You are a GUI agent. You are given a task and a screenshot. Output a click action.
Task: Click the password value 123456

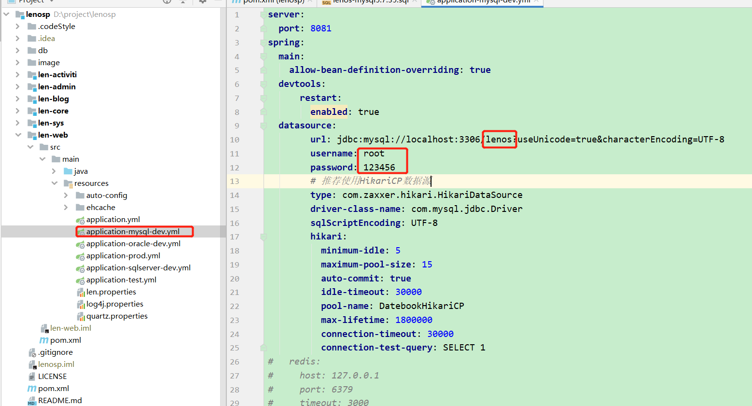point(379,168)
